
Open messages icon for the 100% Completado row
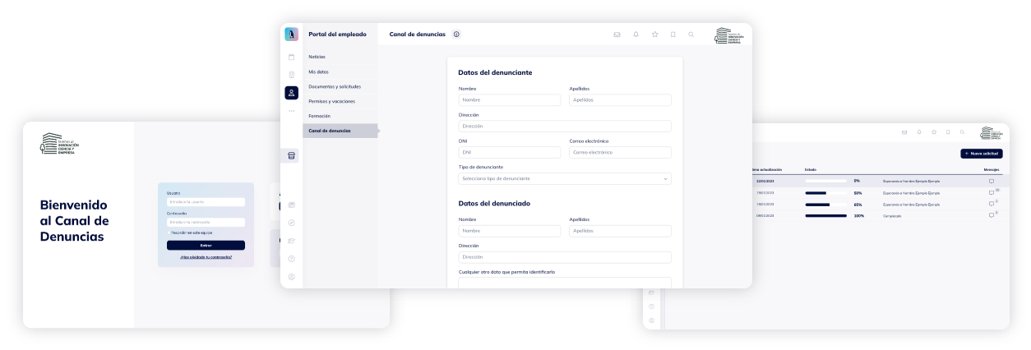point(992,215)
